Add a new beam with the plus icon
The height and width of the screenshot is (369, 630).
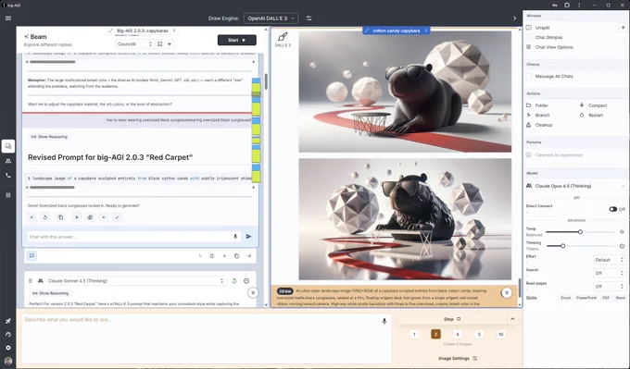(170, 44)
